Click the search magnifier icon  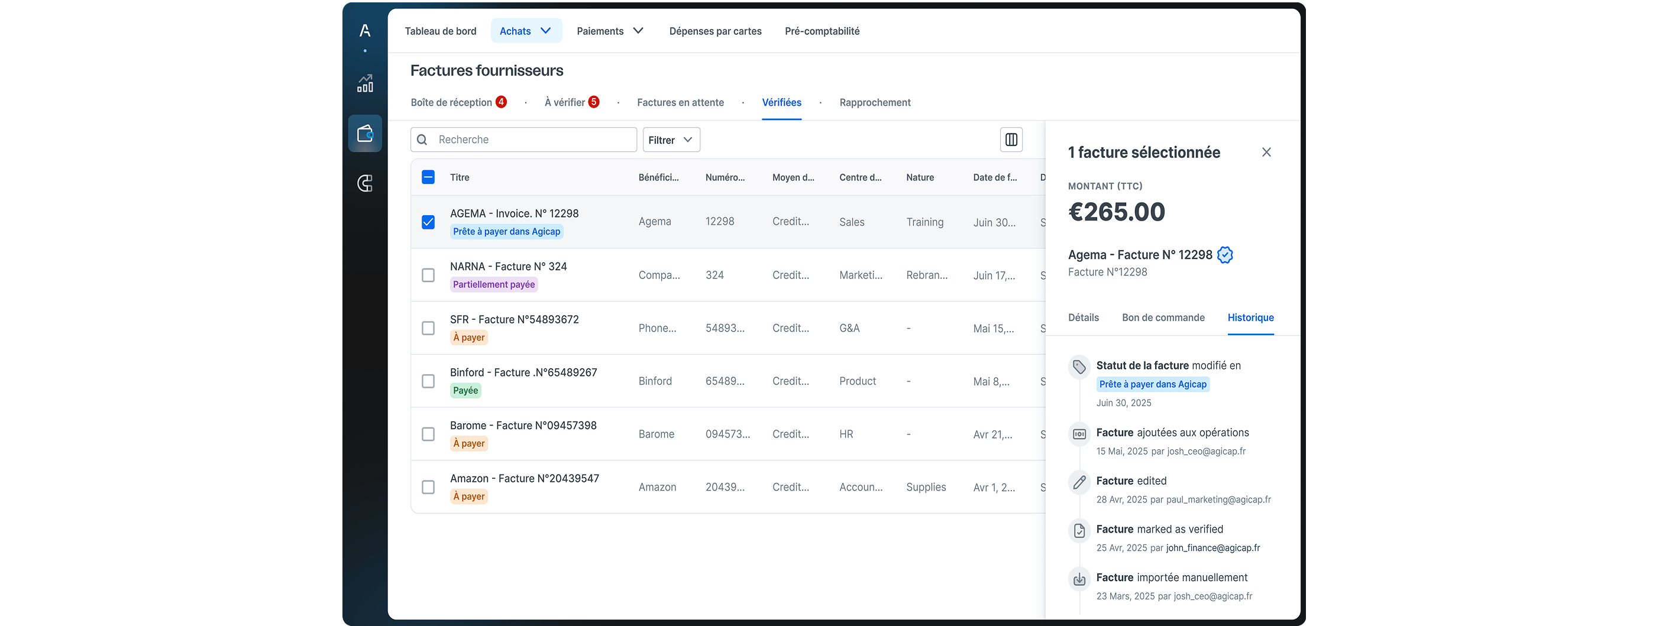[x=422, y=140]
